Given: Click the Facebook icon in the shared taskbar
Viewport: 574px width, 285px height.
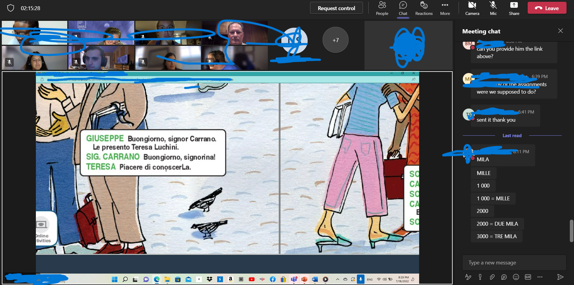Looking at the screenshot, I should tap(273, 279).
